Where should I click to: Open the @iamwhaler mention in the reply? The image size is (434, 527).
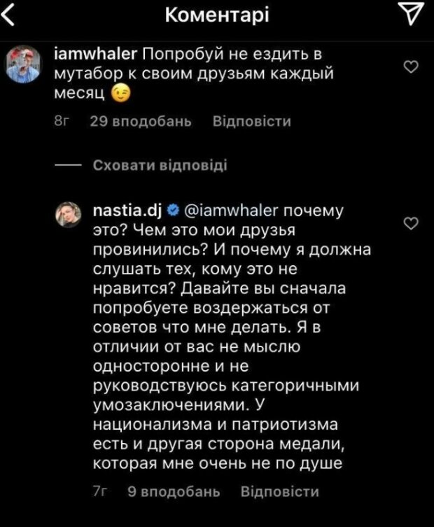(x=230, y=209)
